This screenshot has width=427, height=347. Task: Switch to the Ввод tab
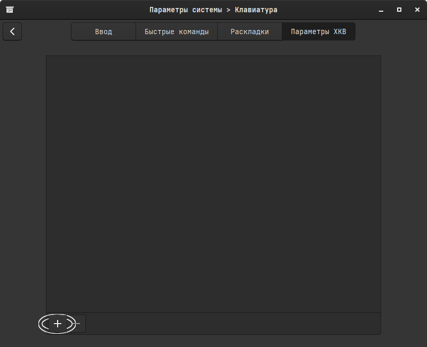click(x=104, y=31)
